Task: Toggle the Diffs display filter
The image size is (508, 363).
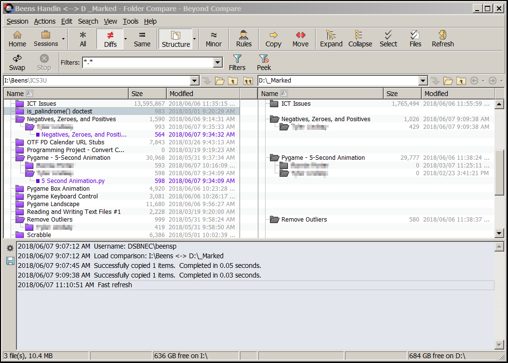Action: click(x=110, y=39)
